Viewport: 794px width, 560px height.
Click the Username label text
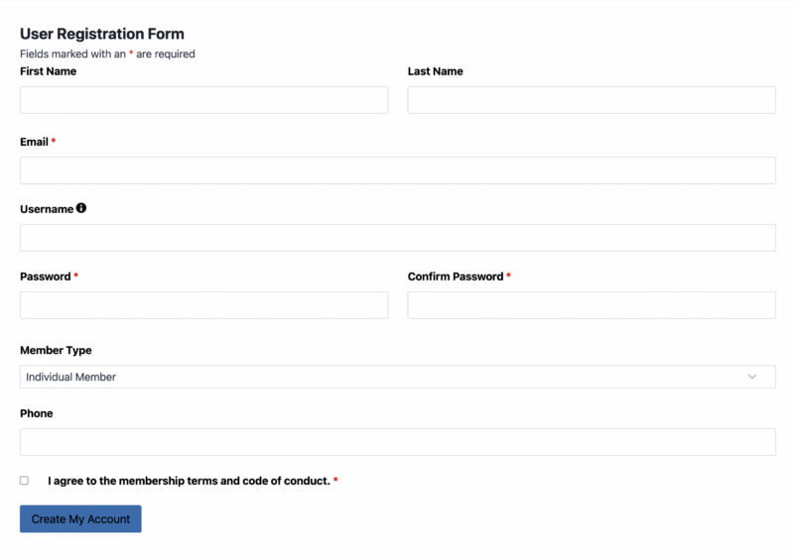(x=47, y=209)
